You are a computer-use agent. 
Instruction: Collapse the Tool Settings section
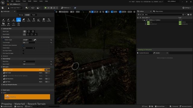point(2,37)
